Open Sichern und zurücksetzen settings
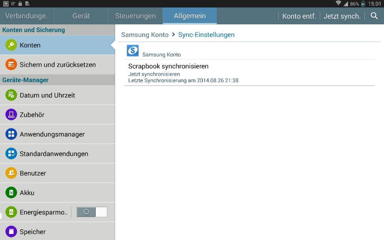The image size is (384, 240). (57, 64)
